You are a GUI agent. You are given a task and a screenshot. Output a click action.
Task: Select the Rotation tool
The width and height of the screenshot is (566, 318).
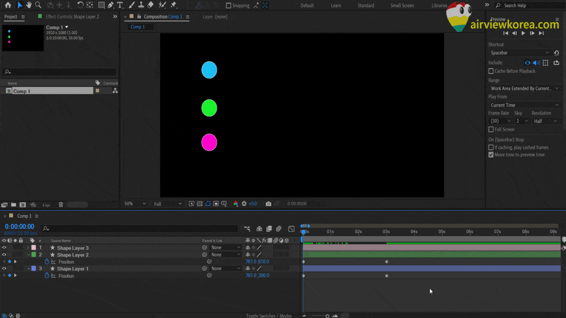coord(80,5)
